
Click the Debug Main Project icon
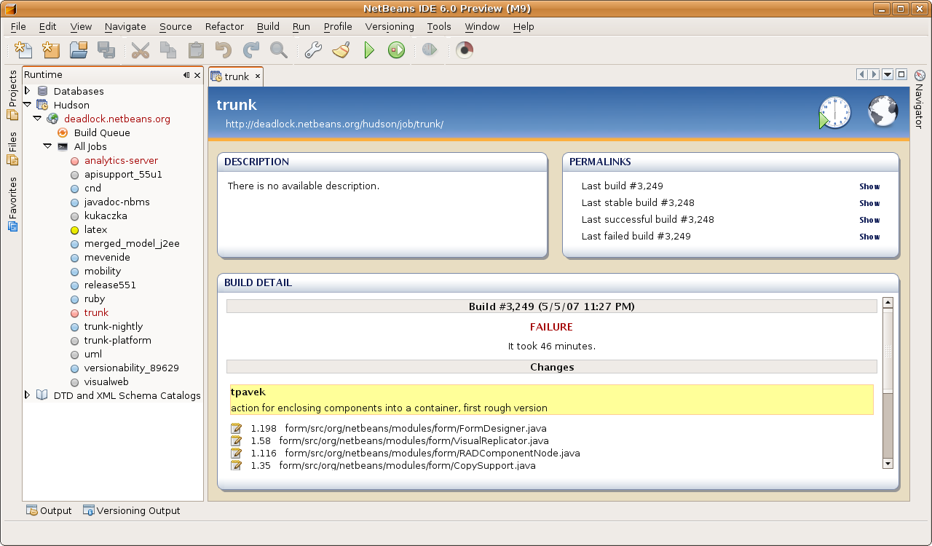coord(396,50)
